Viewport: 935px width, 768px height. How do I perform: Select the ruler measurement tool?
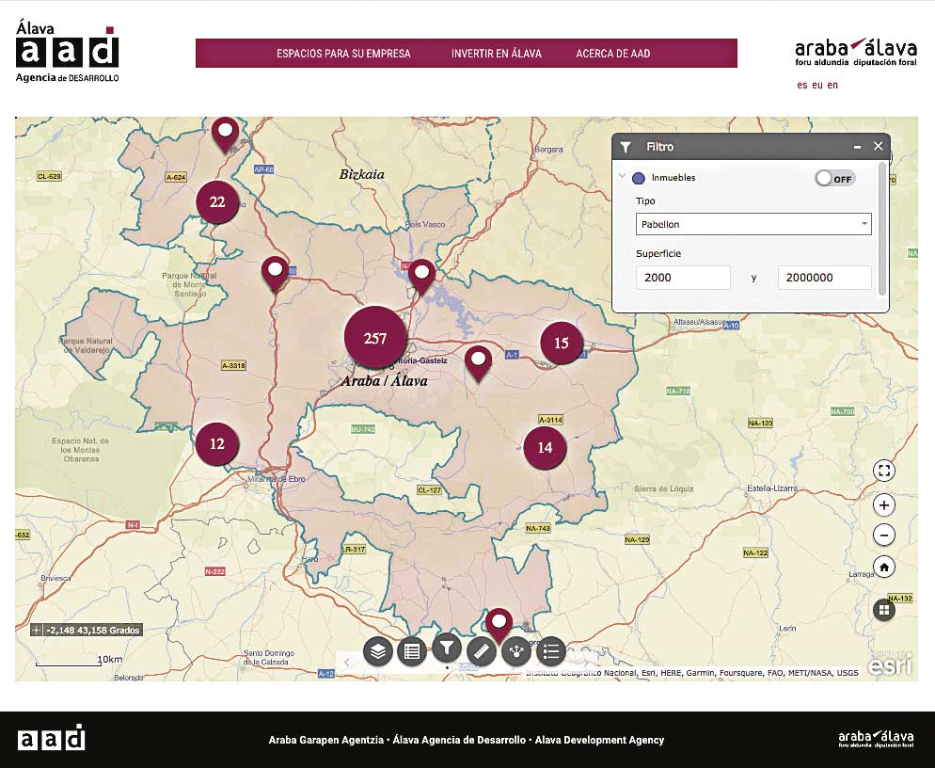coord(481,651)
